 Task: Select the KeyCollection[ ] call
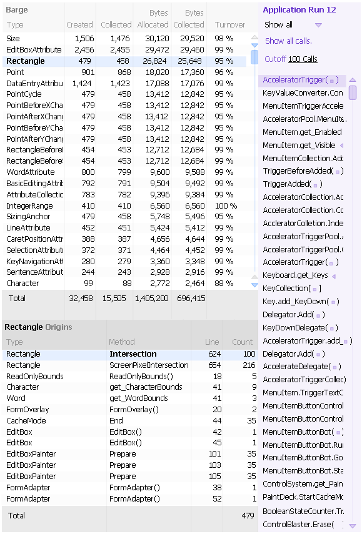pyautogui.click(x=292, y=289)
